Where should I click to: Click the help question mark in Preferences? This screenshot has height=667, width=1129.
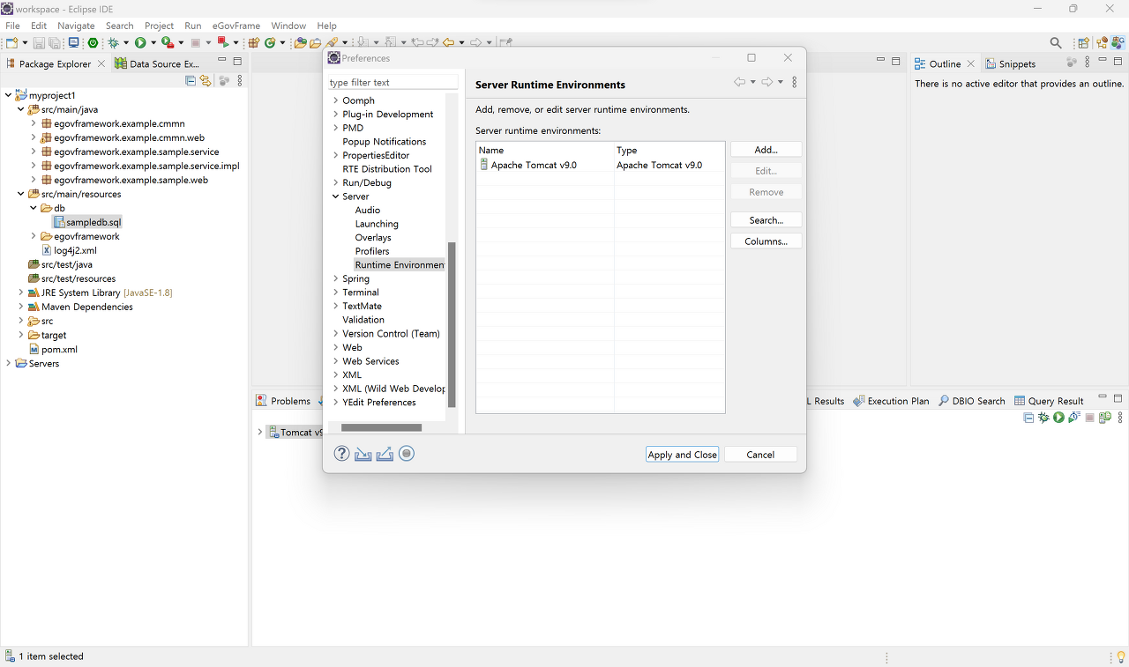coord(342,454)
